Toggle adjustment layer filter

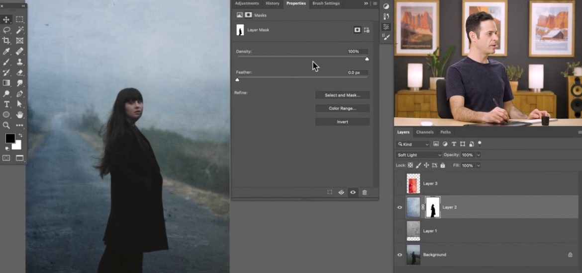click(445, 144)
